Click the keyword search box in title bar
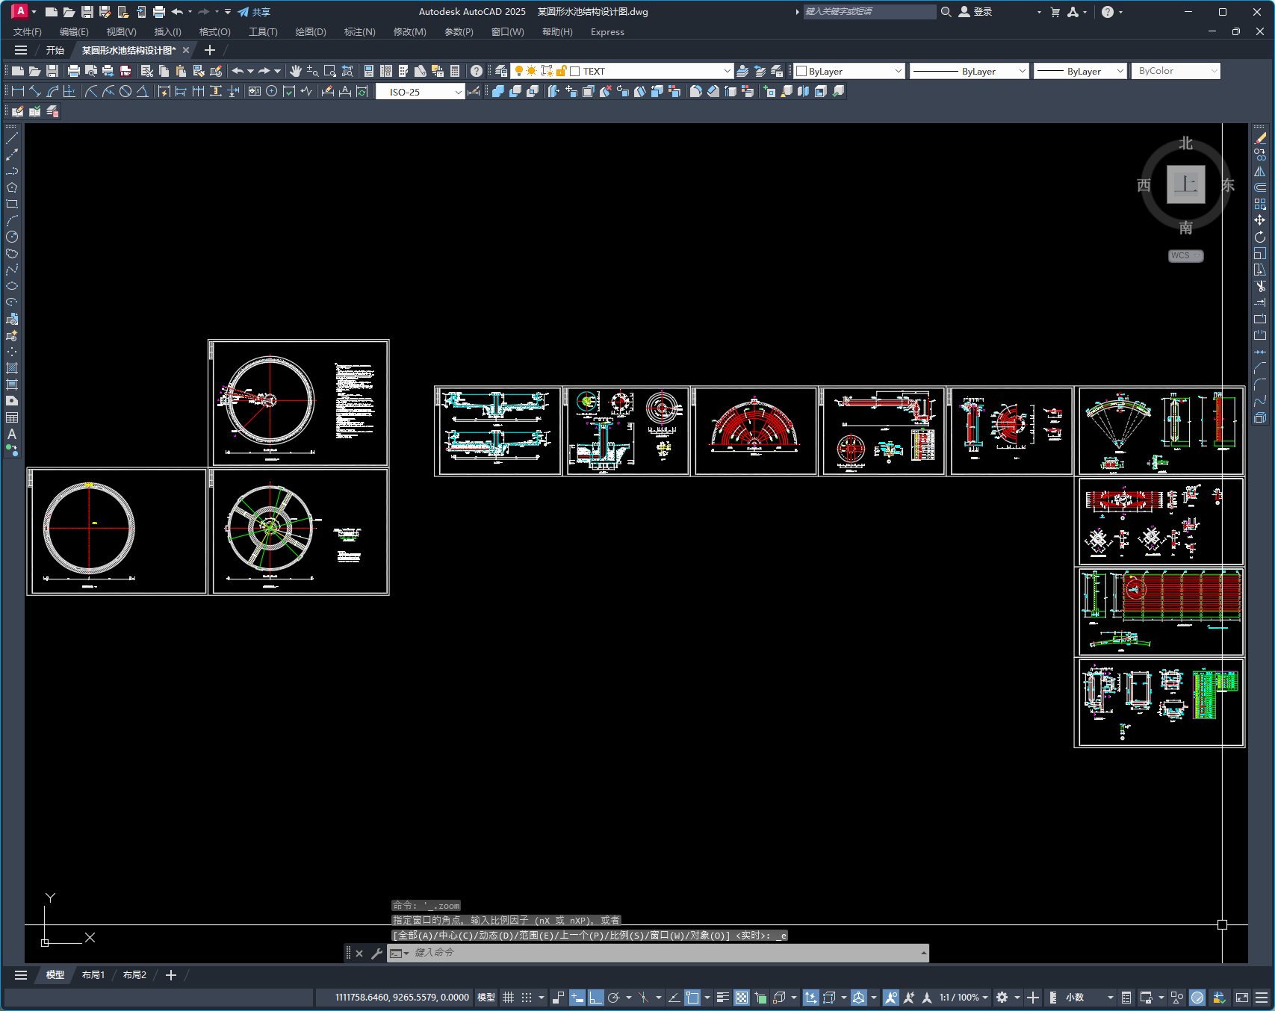This screenshot has width=1275, height=1011. coord(869,12)
